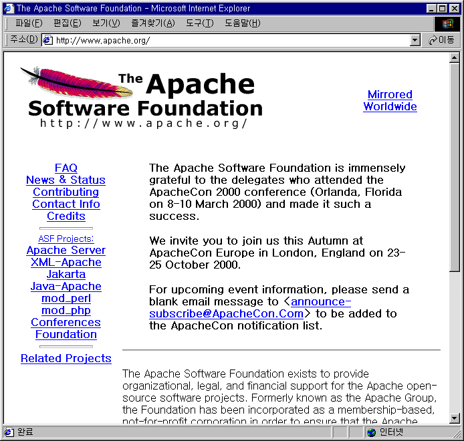Viewport: 464px width, 441px height.
Task: Click the vertical scrollbar thumb
Action: [454, 167]
